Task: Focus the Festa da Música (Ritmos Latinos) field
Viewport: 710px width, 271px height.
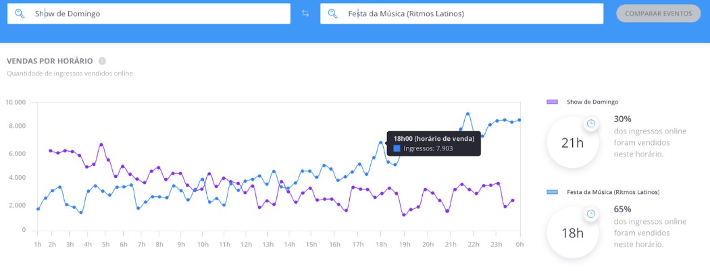Action: pyautogui.click(x=462, y=13)
